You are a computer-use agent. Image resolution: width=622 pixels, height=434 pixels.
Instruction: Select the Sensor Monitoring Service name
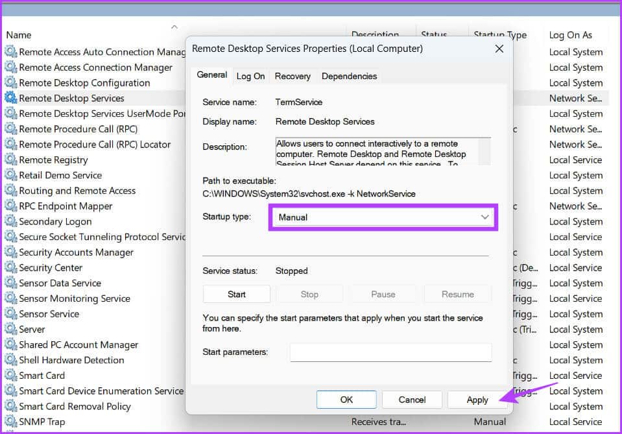75,298
